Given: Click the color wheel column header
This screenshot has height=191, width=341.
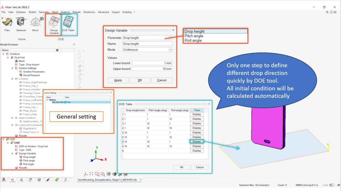Looking at the screenshot, I should 57,50.
